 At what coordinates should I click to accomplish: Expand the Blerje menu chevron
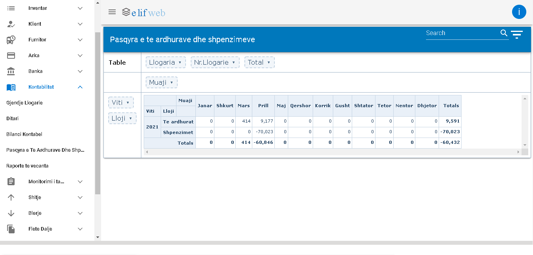click(80, 213)
